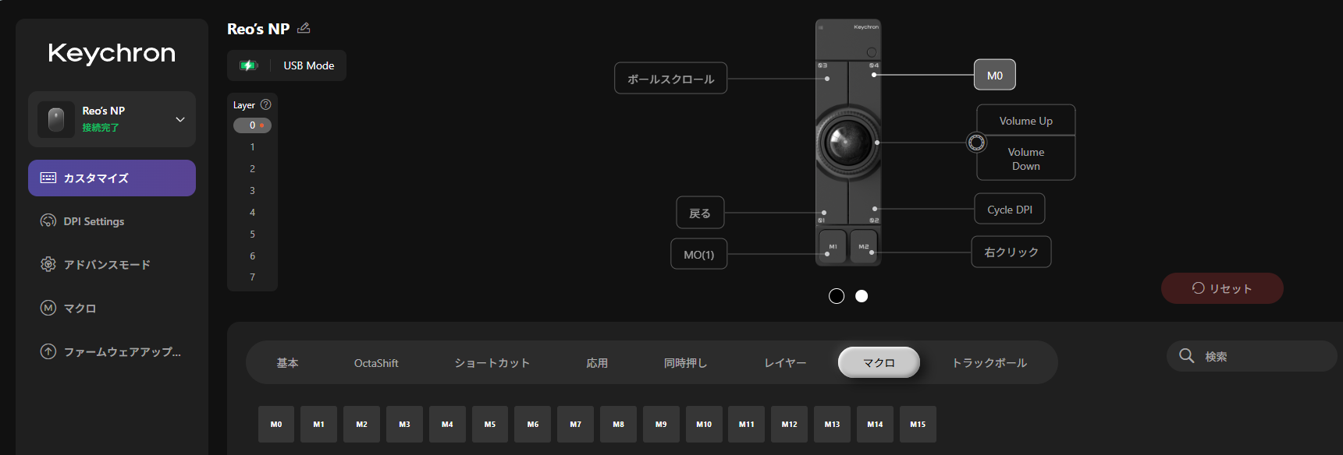The image size is (1343, 455).
Task: Choose macro key M4
Action: [447, 425]
